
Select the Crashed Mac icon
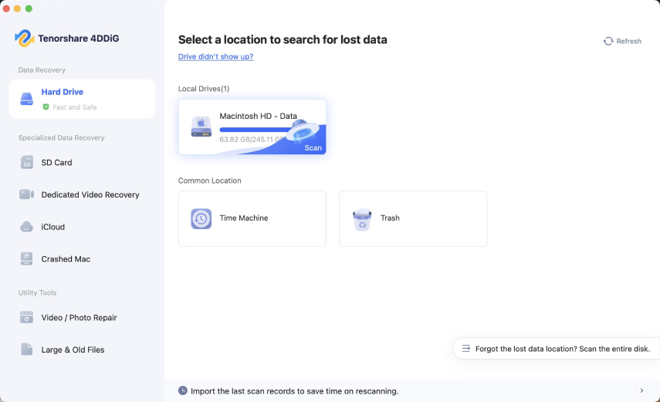tap(27, 259)
